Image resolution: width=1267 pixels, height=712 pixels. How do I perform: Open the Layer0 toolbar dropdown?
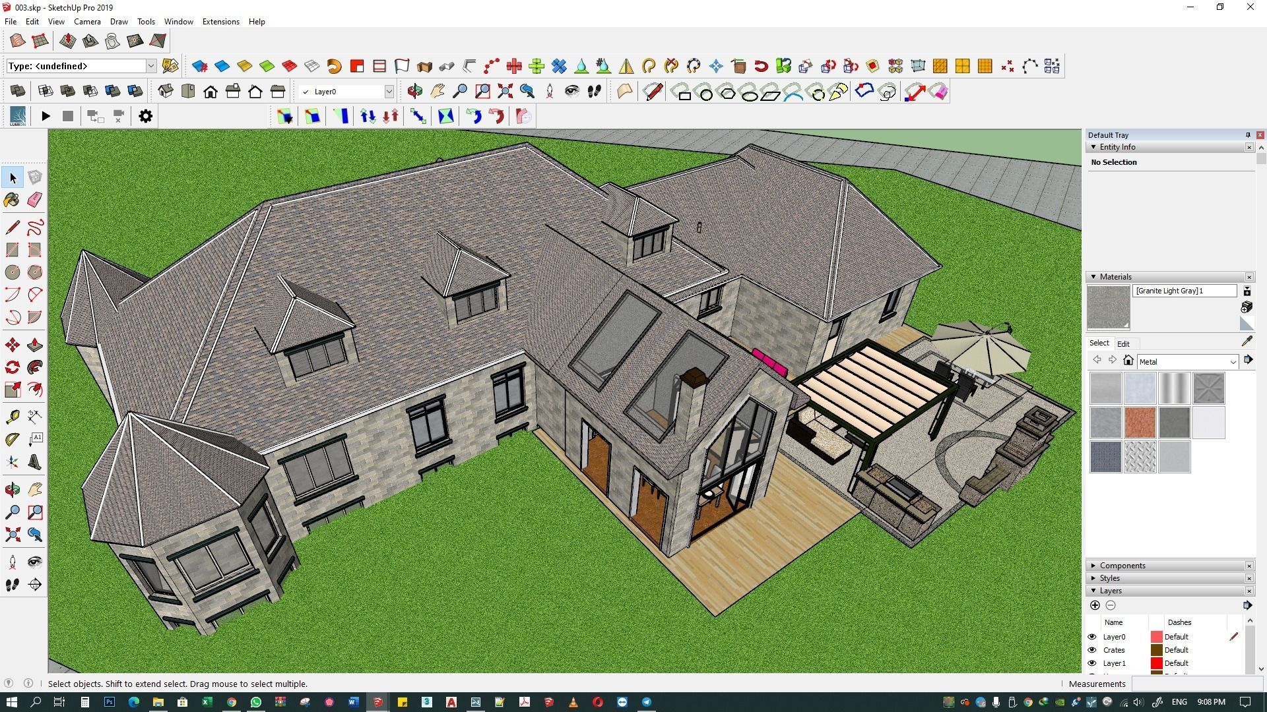[x=389, y=92]
